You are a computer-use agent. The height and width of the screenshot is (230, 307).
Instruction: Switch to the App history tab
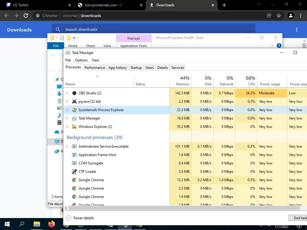pos(118,68)
